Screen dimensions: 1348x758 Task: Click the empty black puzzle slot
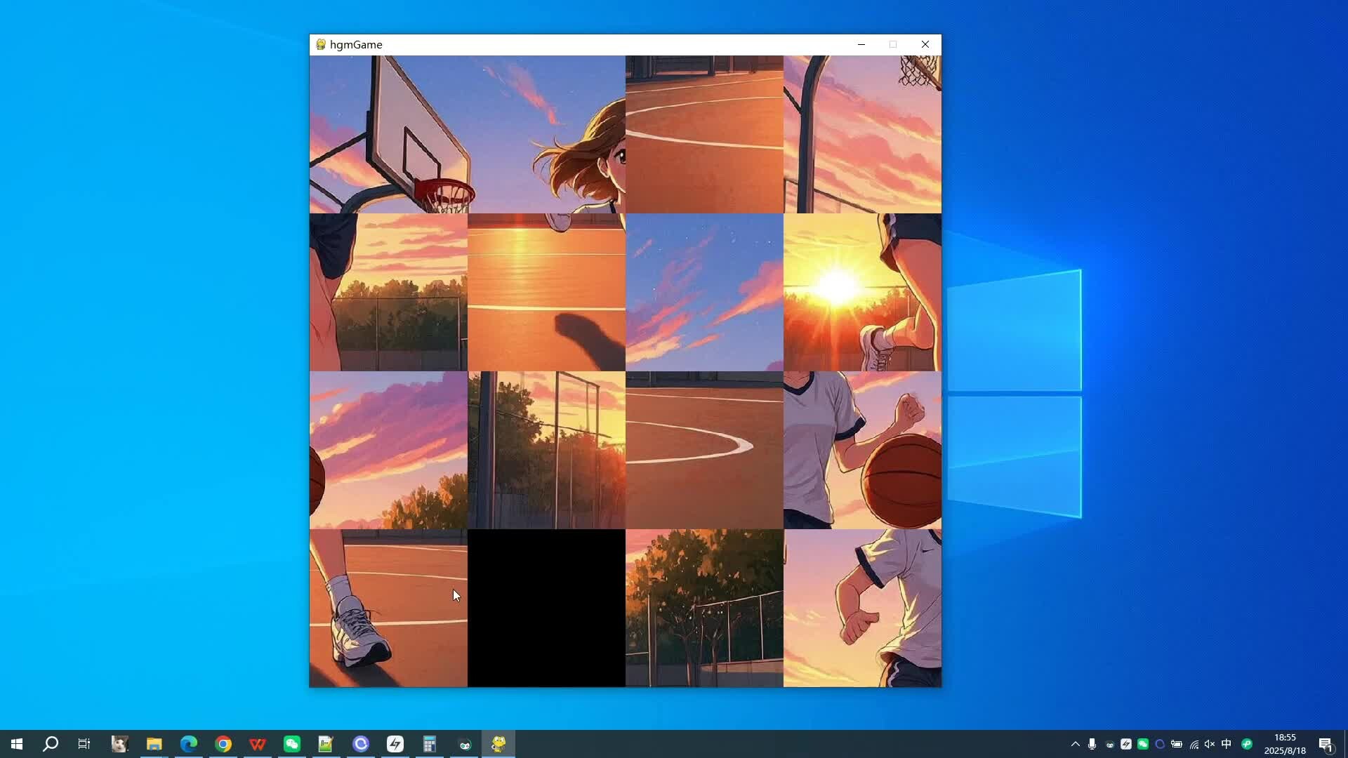[546, 608]
